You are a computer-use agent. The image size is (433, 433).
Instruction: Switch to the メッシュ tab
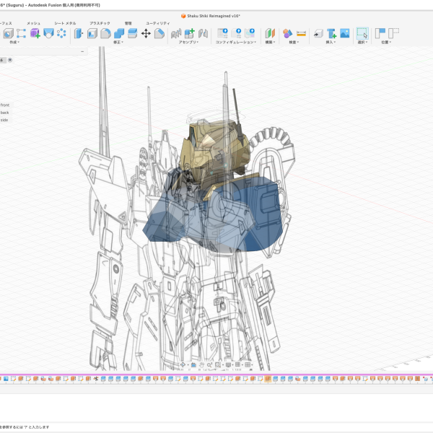tap(33, 23)
